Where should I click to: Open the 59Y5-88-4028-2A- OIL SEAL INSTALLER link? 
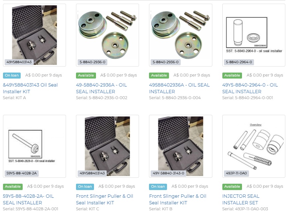click(x=28, y=199)
